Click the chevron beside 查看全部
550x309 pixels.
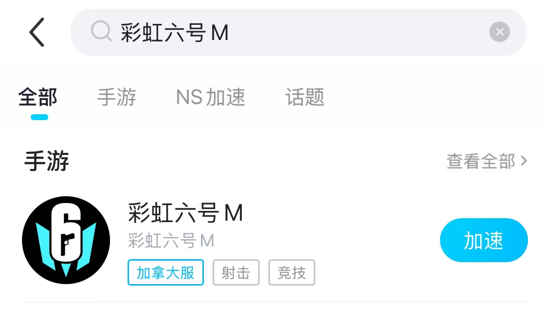pos(524,161)
